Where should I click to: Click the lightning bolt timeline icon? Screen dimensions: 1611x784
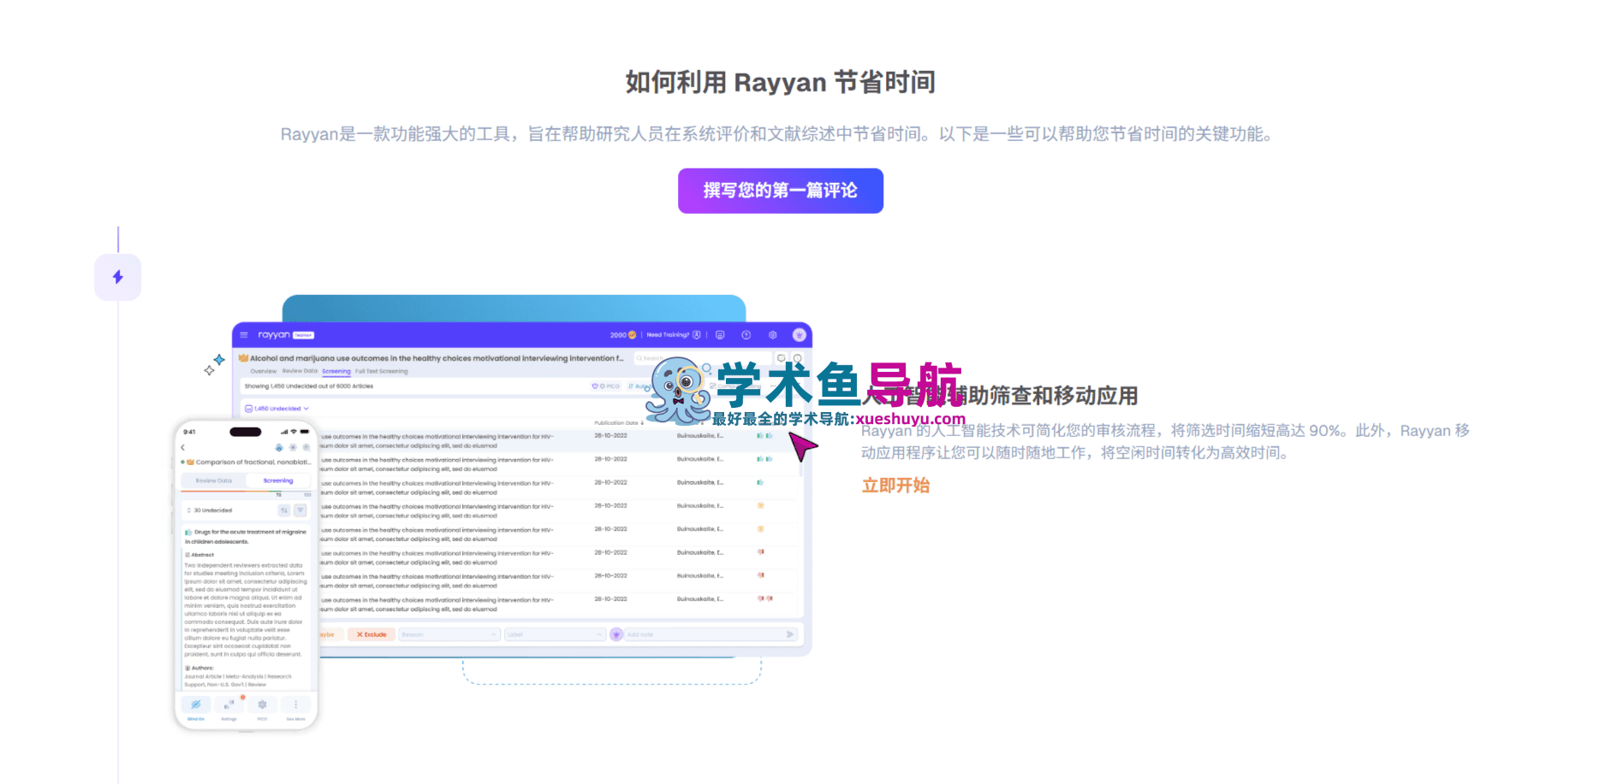(x=118, y=277)
